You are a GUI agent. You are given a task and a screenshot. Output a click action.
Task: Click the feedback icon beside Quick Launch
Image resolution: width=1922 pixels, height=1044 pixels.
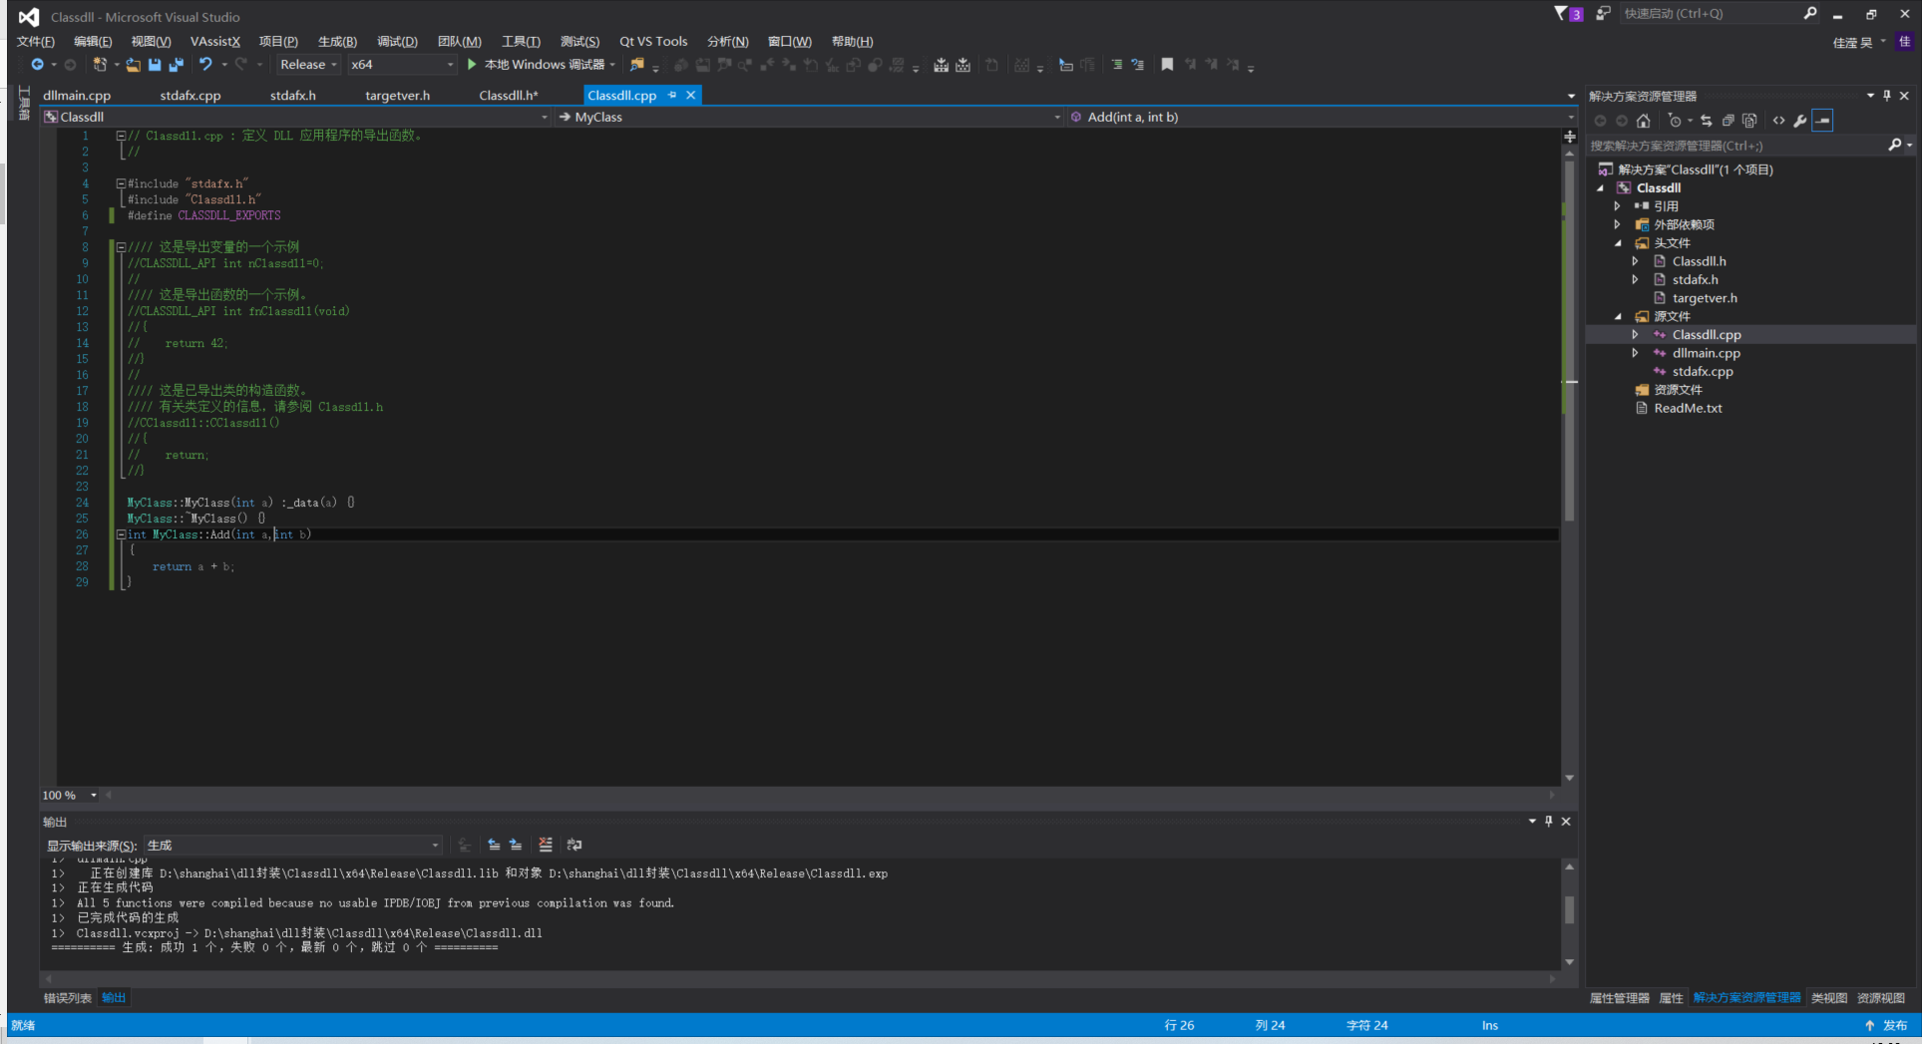1603,14
